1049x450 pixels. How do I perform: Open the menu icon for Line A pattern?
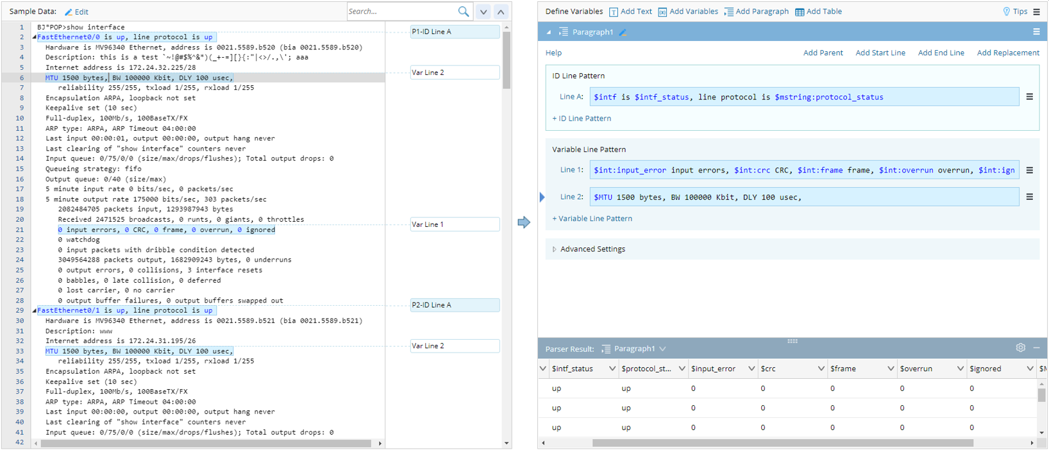(x=1029, y=97)
